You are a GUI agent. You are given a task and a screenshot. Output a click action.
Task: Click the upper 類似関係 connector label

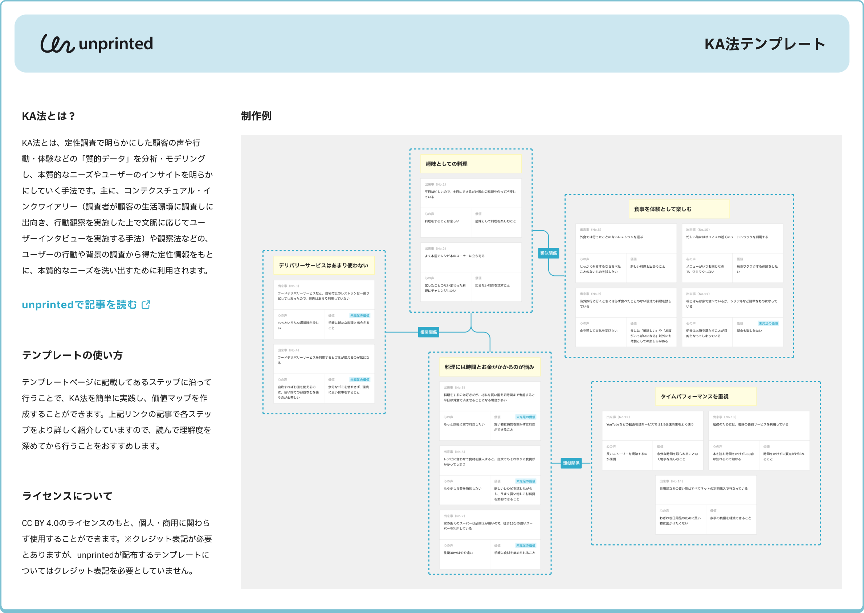pos(548,253)
